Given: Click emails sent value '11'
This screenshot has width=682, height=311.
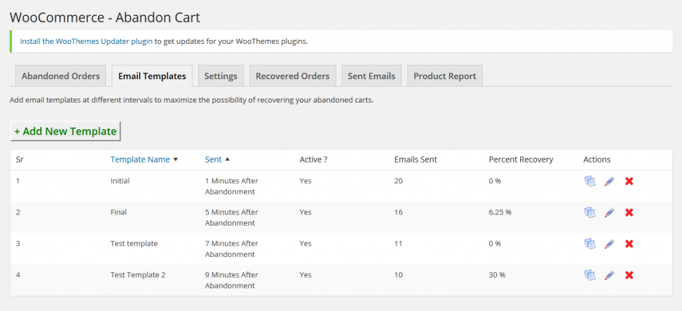Looking at the screenshot, I should point(398,244).
